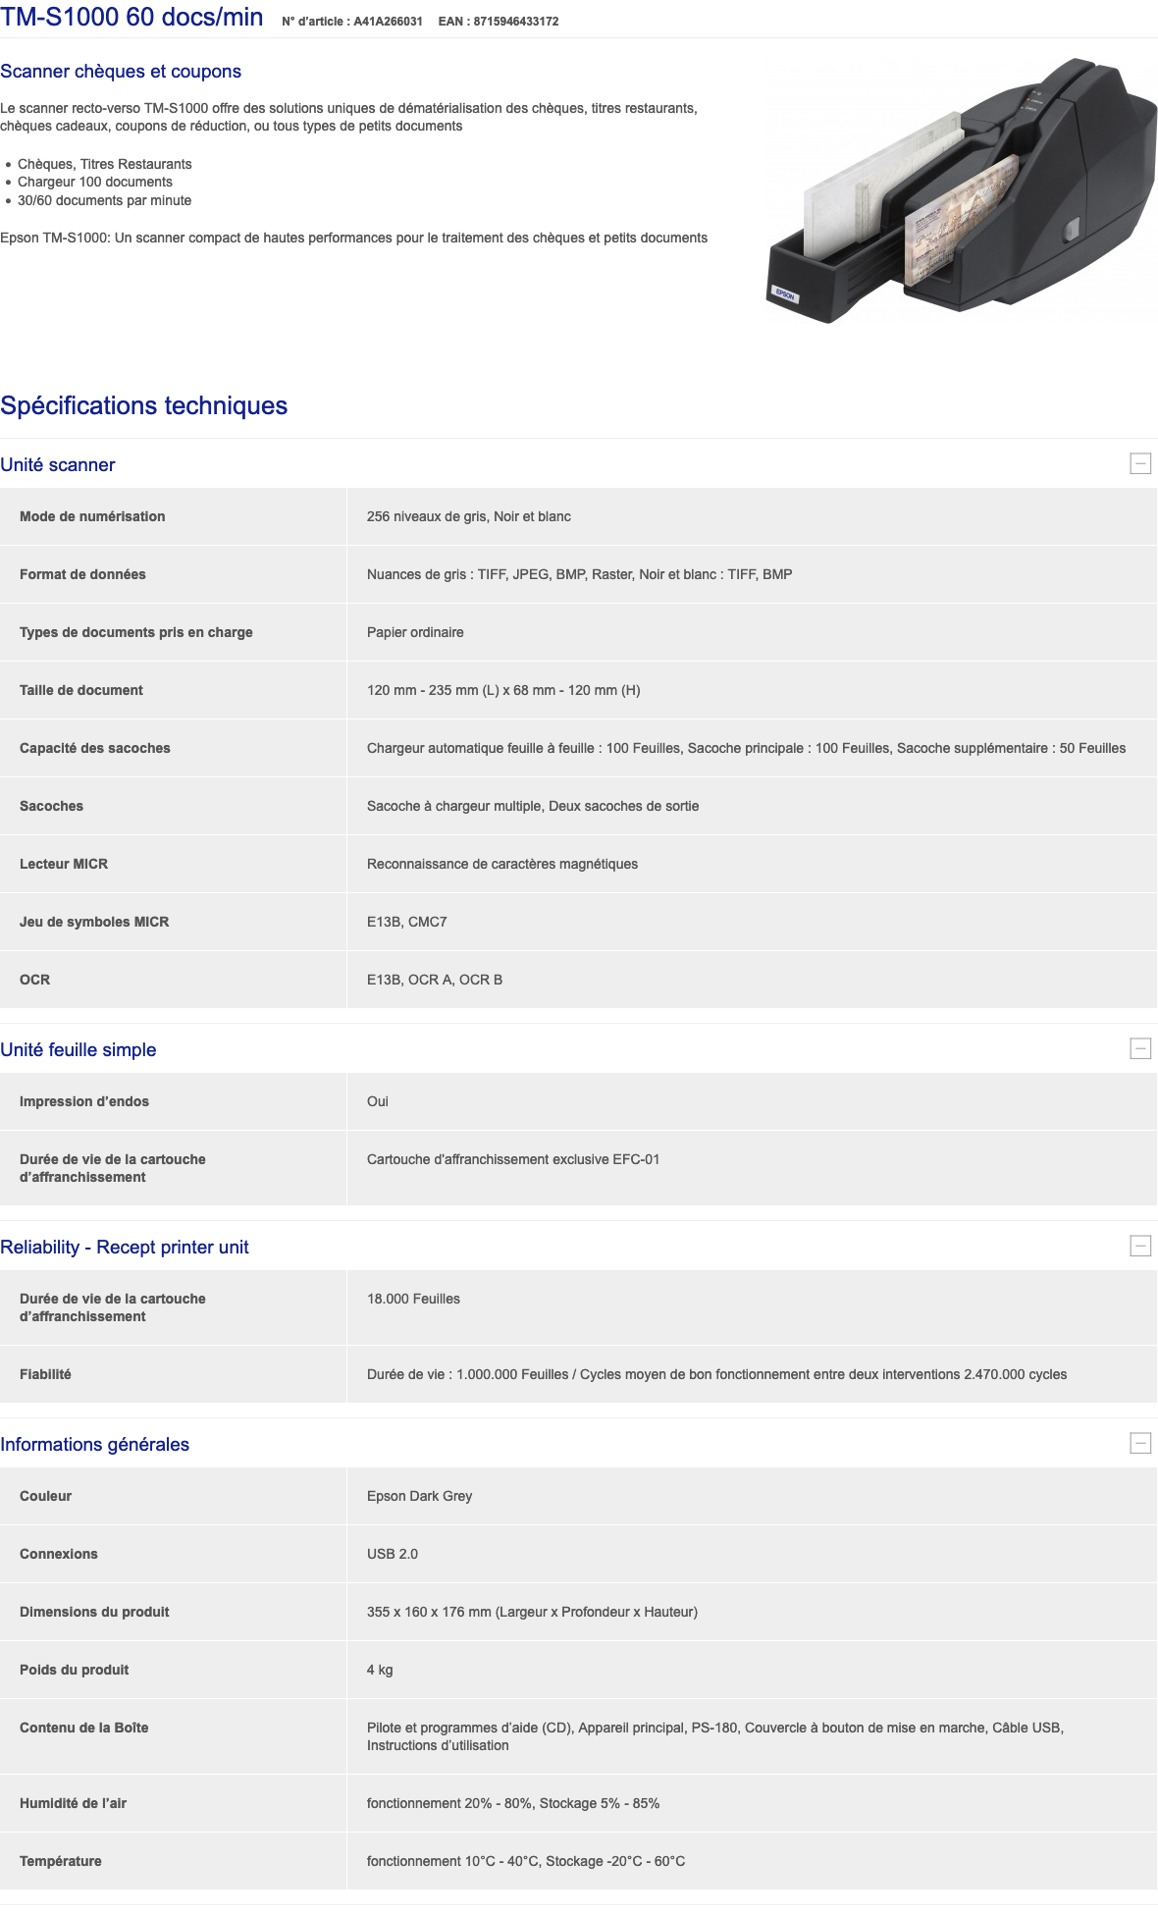
Task: Click the TM-S1000 60 docs/min title
Action: pos(132,17)
